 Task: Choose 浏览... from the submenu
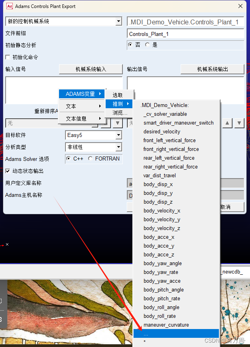pyautogui.click(x=119, y=113)
